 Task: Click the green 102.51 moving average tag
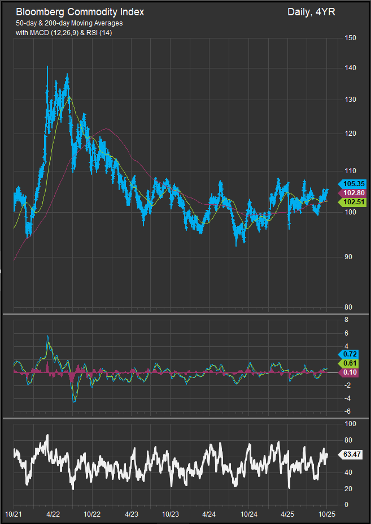(x=352, y=203)
